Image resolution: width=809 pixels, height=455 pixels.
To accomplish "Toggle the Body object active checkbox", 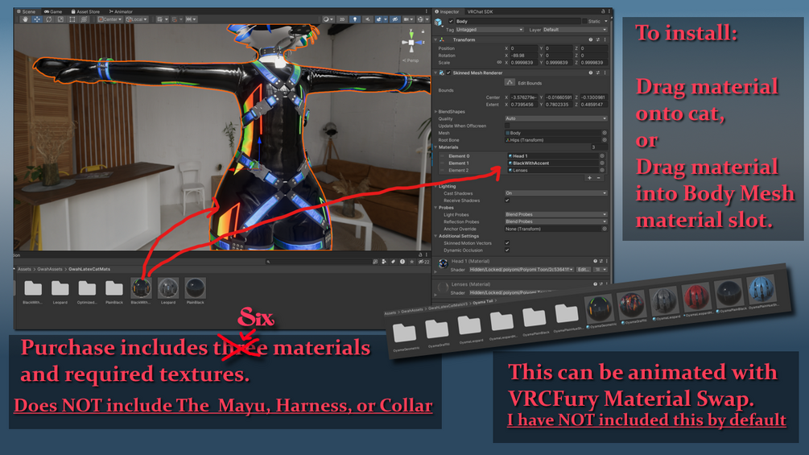I will (x=451, y=21).
